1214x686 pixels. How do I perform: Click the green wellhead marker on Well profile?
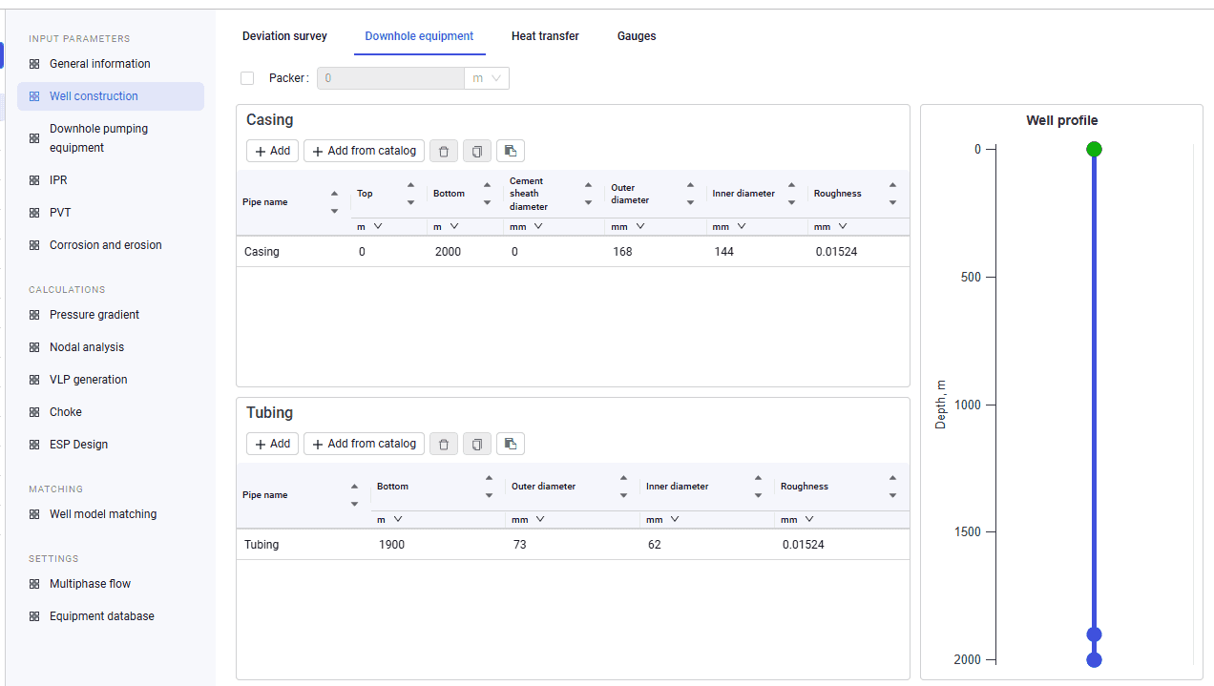coord(1094,149)
